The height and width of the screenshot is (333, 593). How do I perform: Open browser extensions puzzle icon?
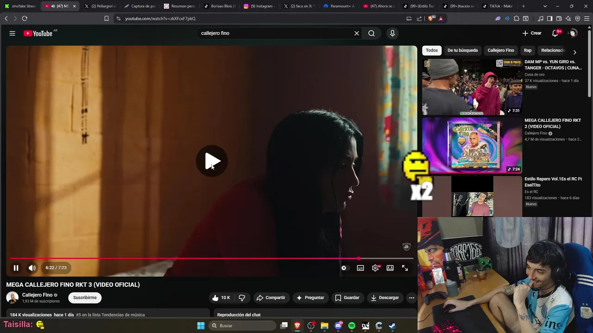[x=517, y=18]
